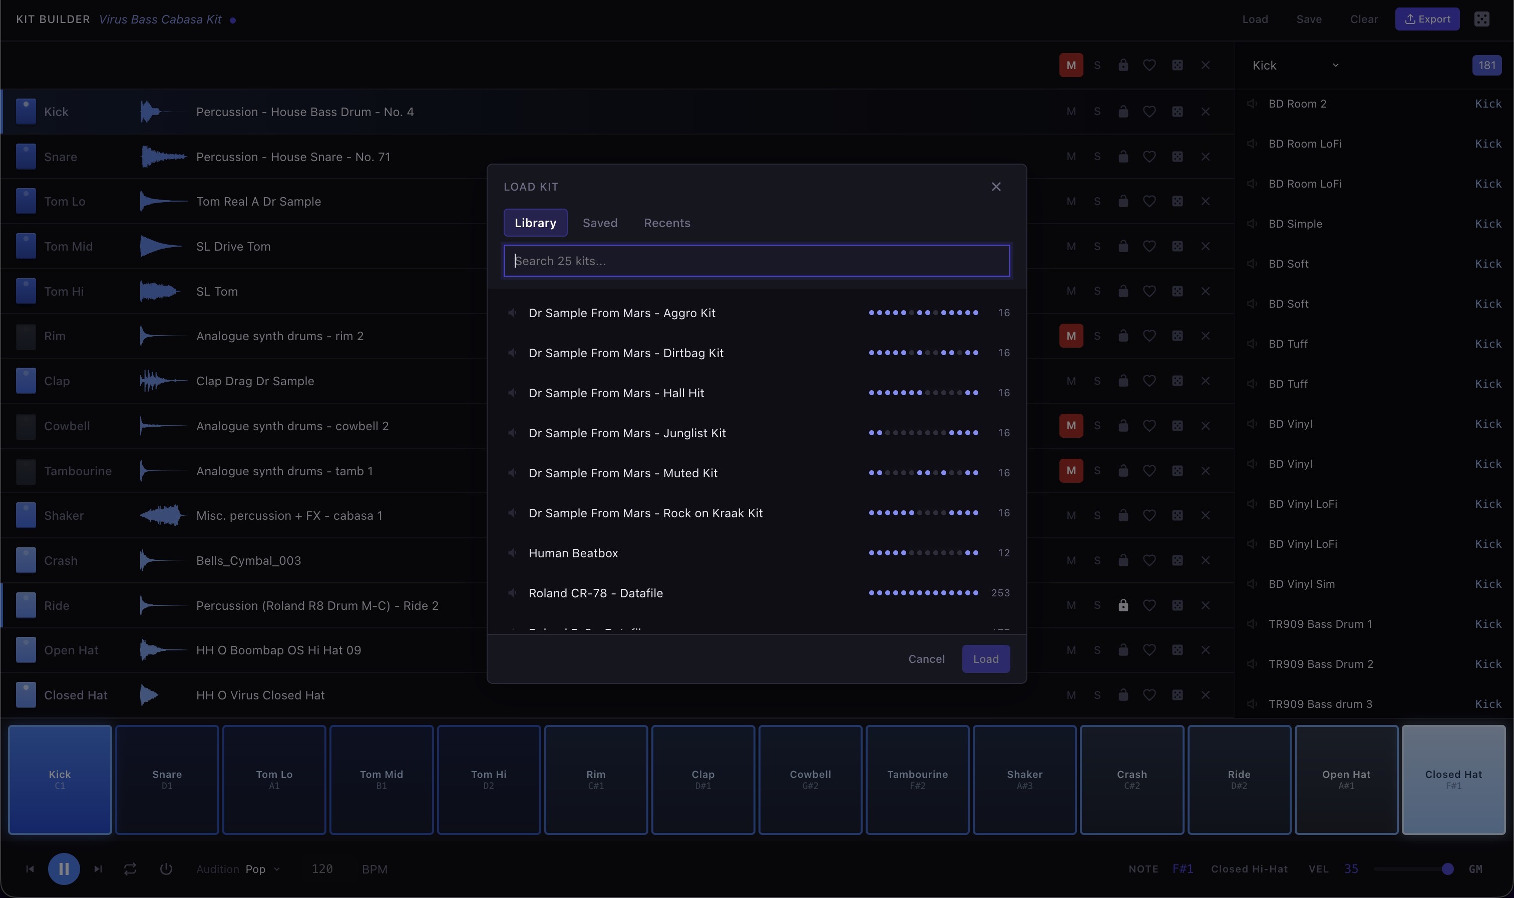The image size is (1514, 898).
Task: Select the dice randomize icon on Kick row
Action: pos(1177,112)
